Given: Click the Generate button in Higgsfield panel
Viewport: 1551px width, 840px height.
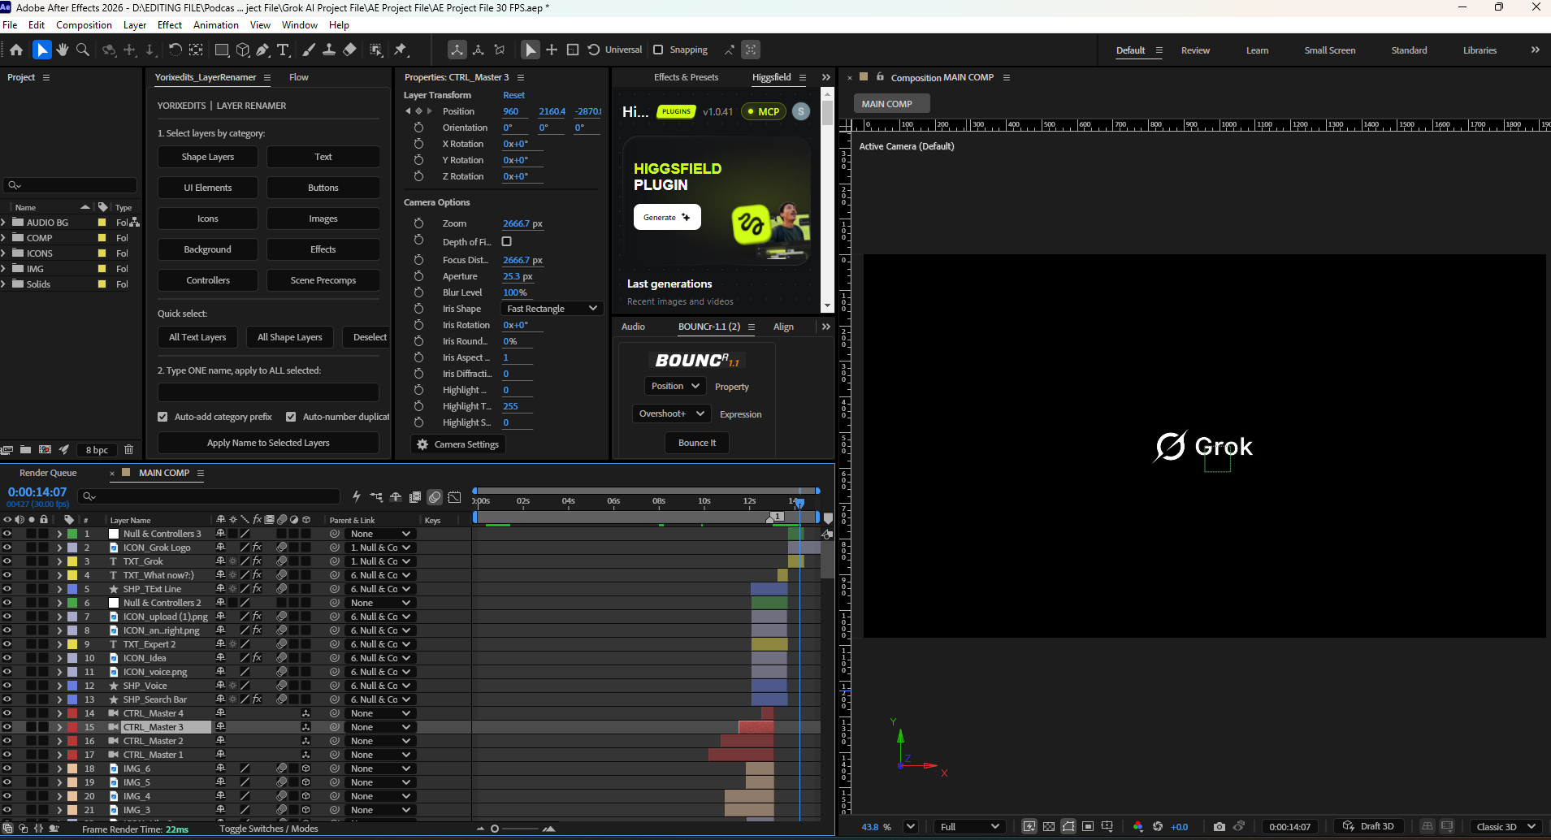Looking at the screenshot, I should pos(666,217).
